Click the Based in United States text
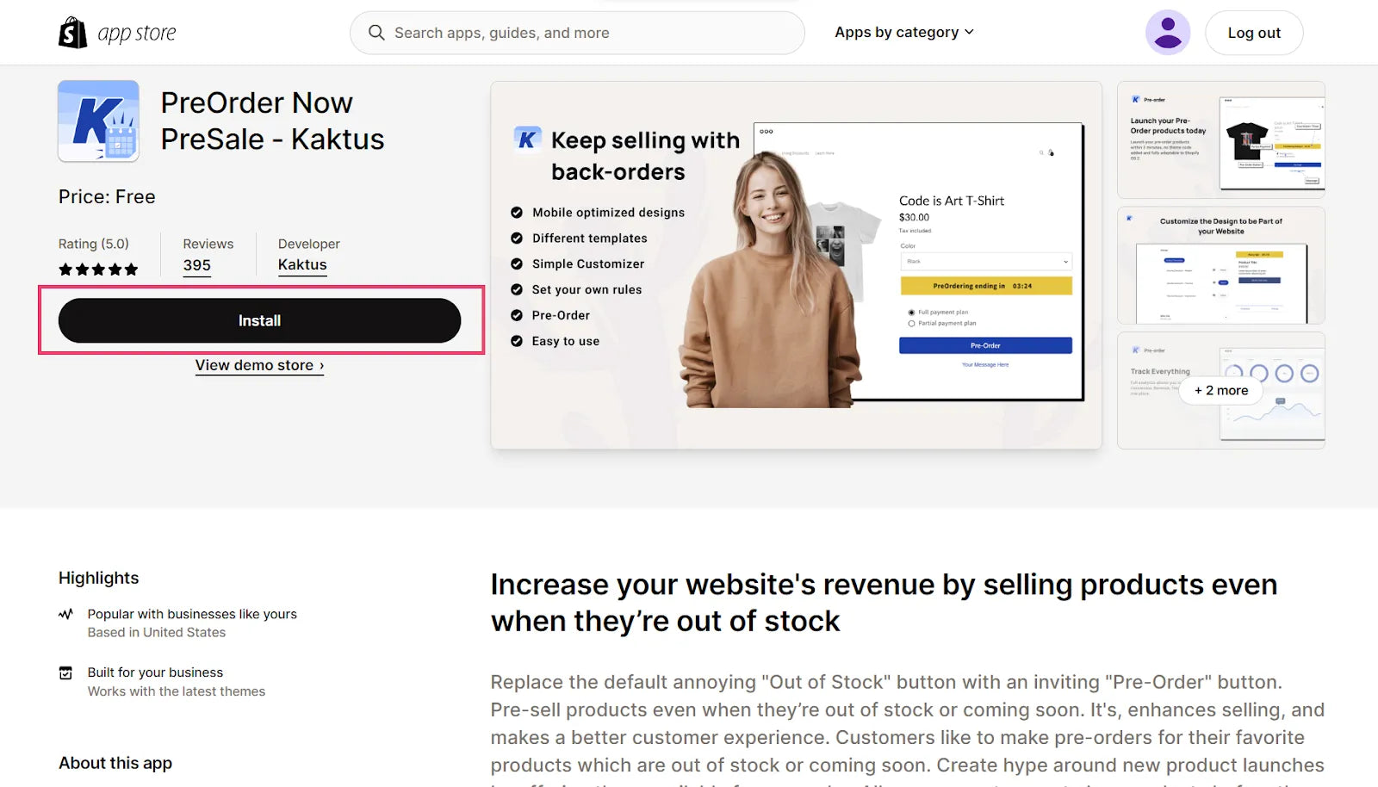This screenshot has width=1378, height=787. click(x=157, y=632)
